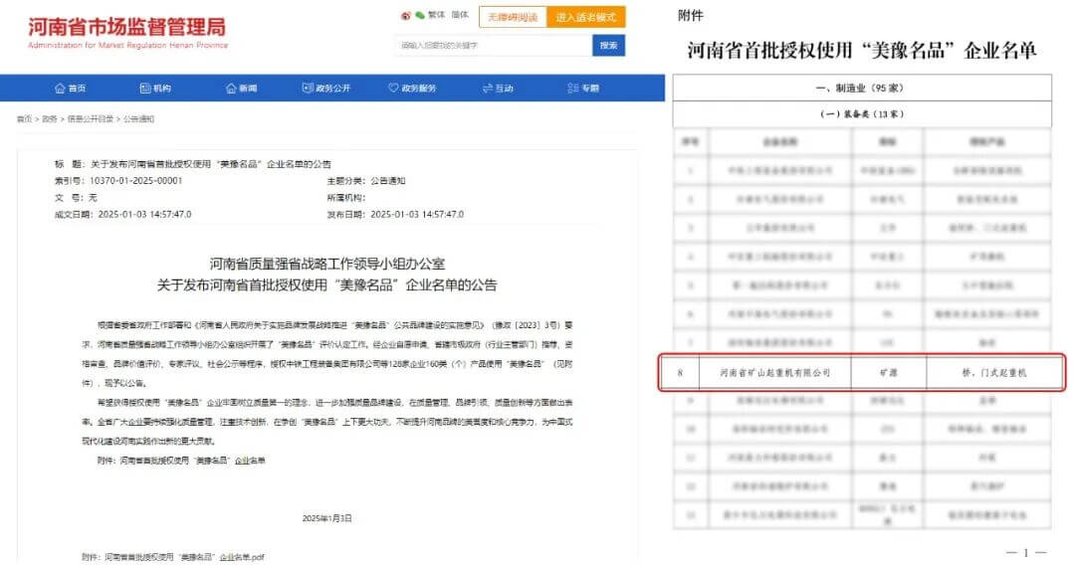Click the heart icon beside 政务服务
This screenshot has height=565, width=1075.
pos(393,89)
